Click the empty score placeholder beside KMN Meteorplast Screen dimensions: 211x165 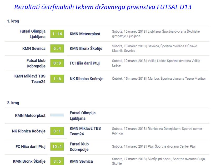pyautogui.click(x=57, y=115)
